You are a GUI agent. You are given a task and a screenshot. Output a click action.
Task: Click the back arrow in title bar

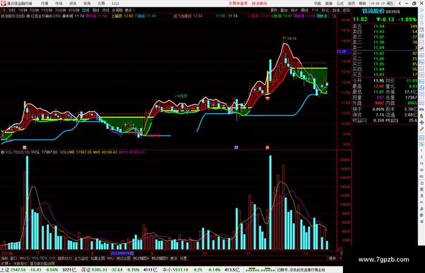[x=400, y=3]
